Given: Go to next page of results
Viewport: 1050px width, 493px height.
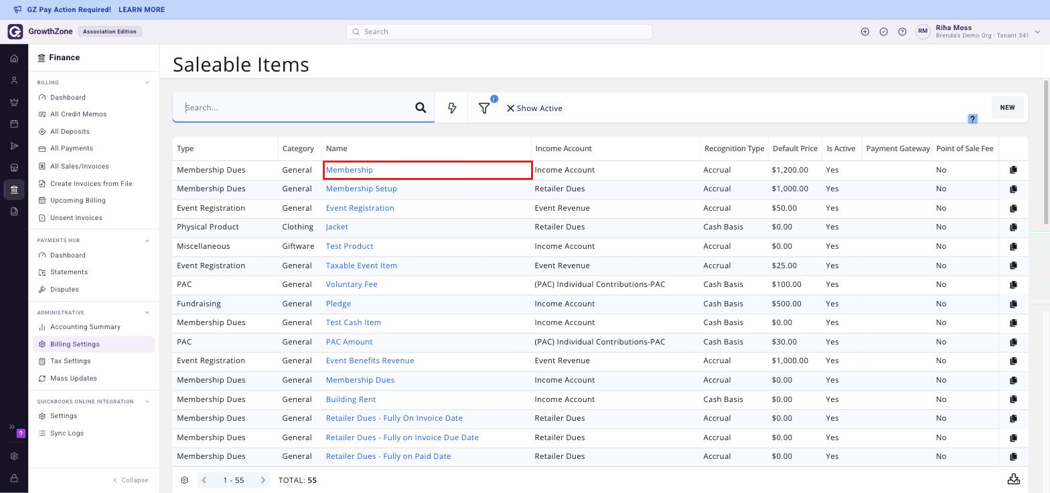Looking at the screenshot, I should [x=263, y=480].
